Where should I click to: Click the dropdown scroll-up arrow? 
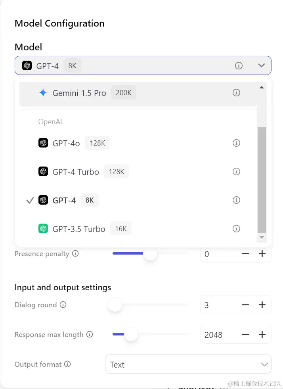tap(261, 87)
